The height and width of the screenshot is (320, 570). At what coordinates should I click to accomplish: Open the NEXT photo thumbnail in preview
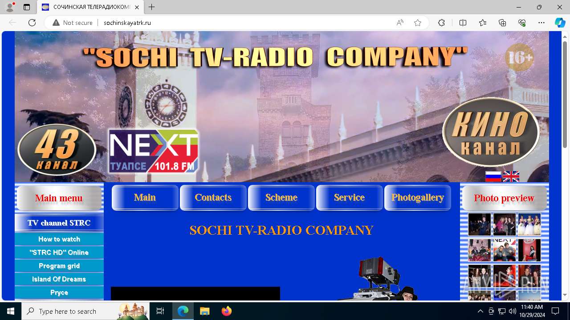[x=505, y=250]
